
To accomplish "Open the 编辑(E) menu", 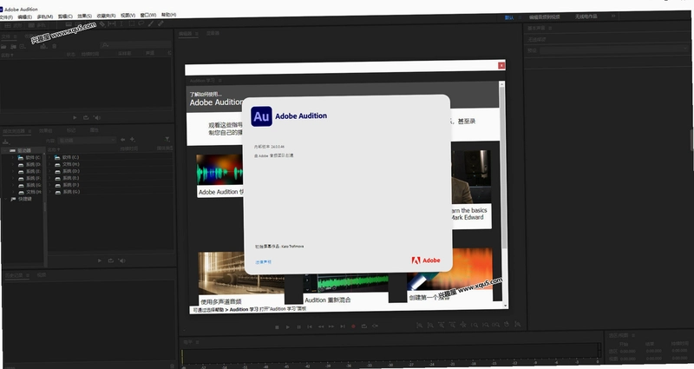I will pos(25,16).
